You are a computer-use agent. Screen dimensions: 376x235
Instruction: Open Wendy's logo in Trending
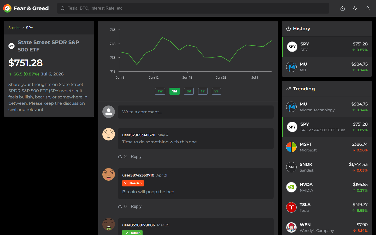pos(291,227)
